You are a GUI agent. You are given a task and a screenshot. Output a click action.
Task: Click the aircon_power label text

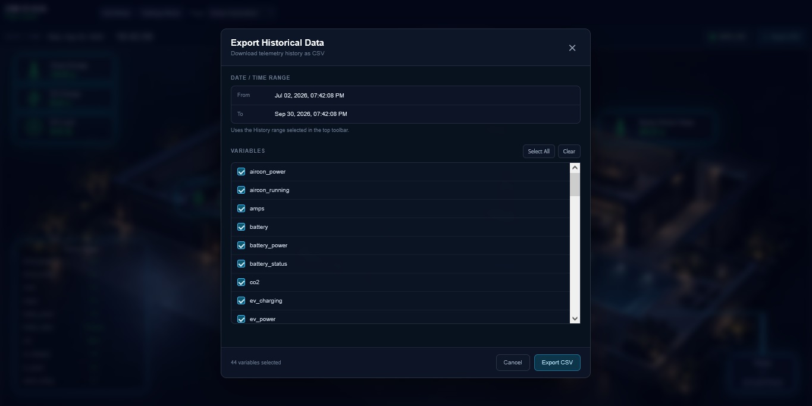[268, 172]
